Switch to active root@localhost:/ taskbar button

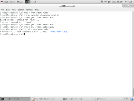pyautogui.click(x=15, y=99)
